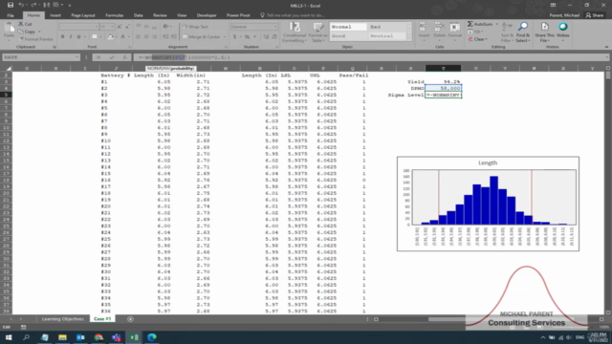The height and width of the screenshot is (344, 612).
Task: Click the Share button
Action: [595, 15]
